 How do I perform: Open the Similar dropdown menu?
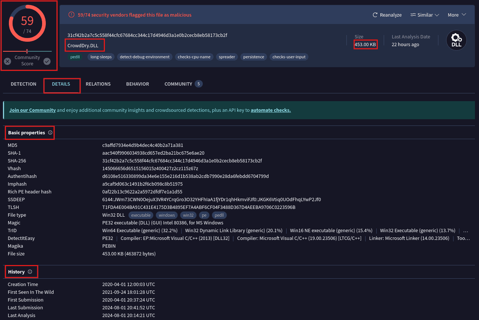[425, 15]
